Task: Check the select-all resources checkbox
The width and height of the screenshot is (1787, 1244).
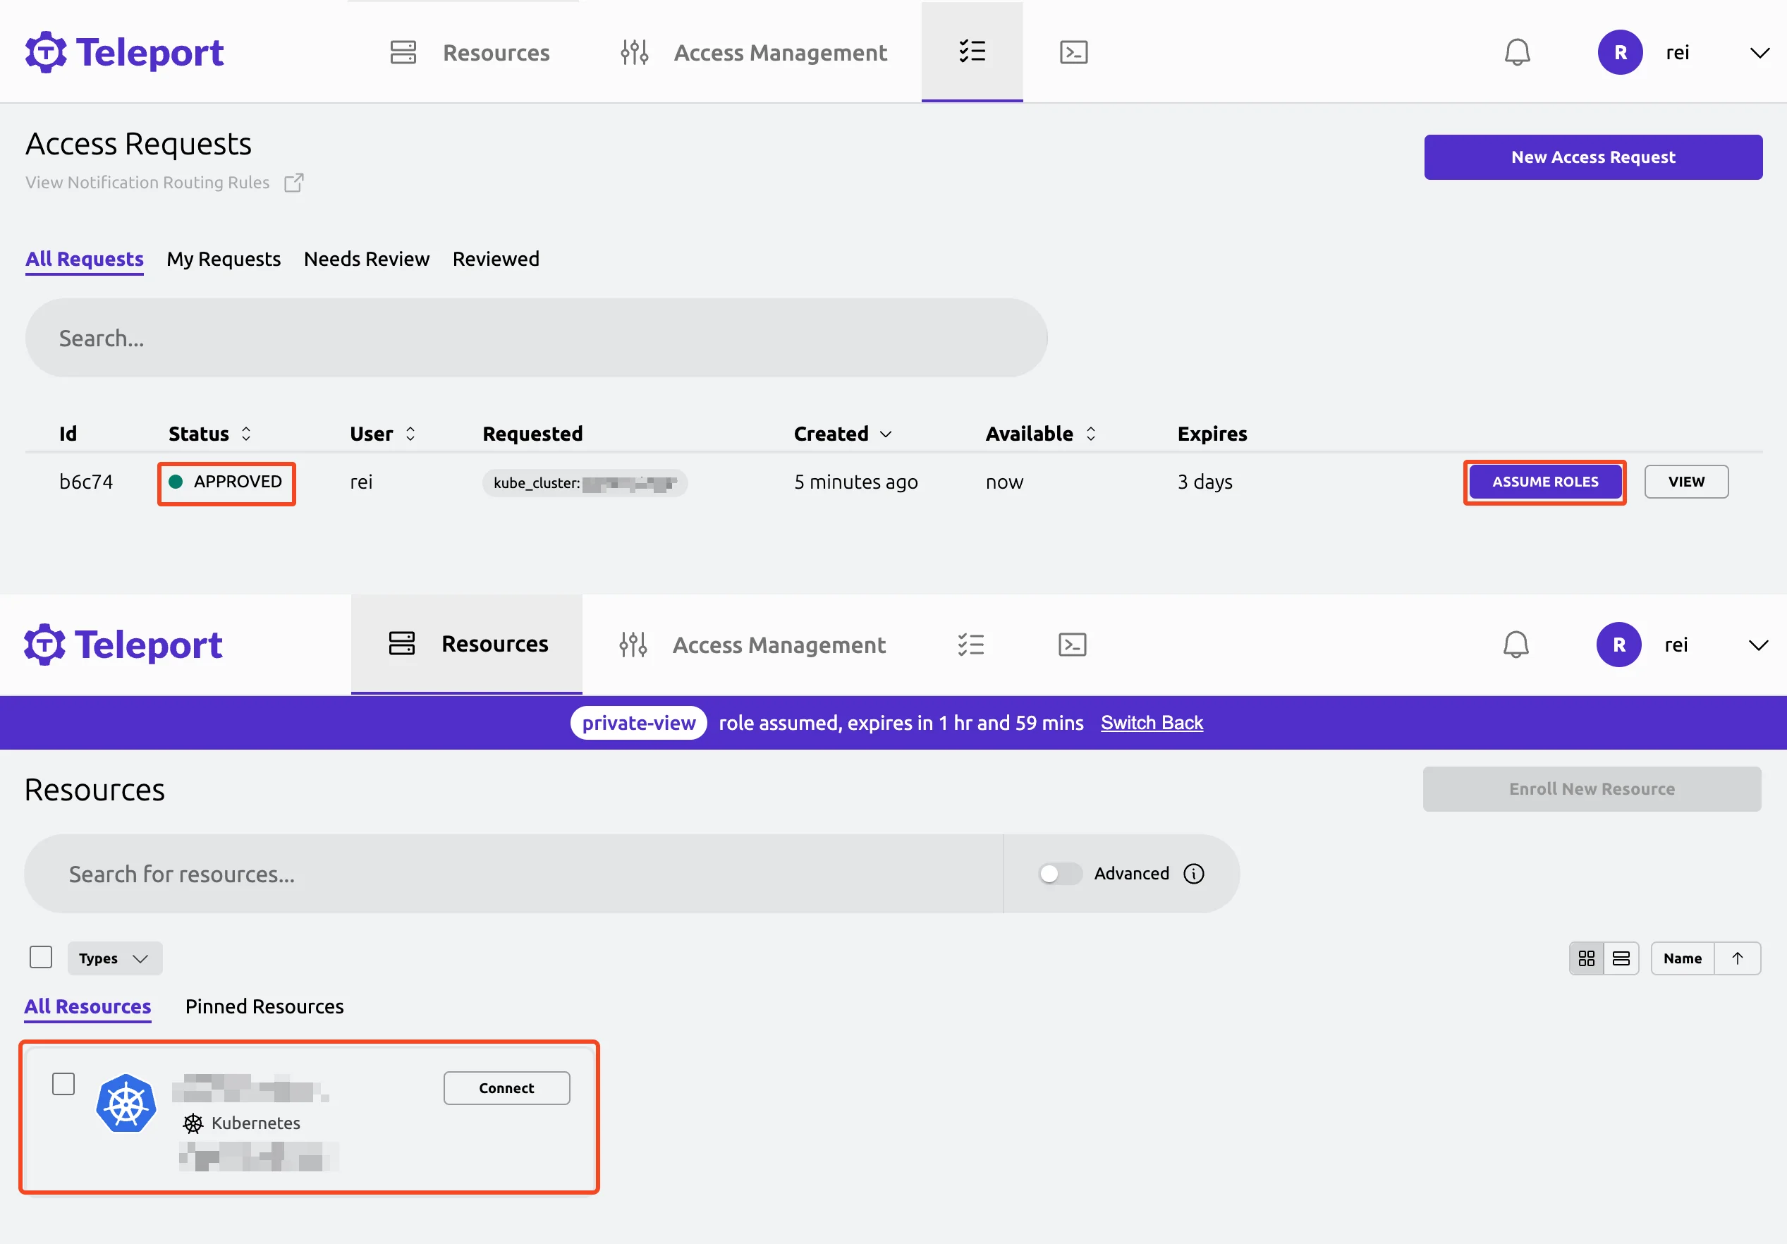Action: pos(40,957)
